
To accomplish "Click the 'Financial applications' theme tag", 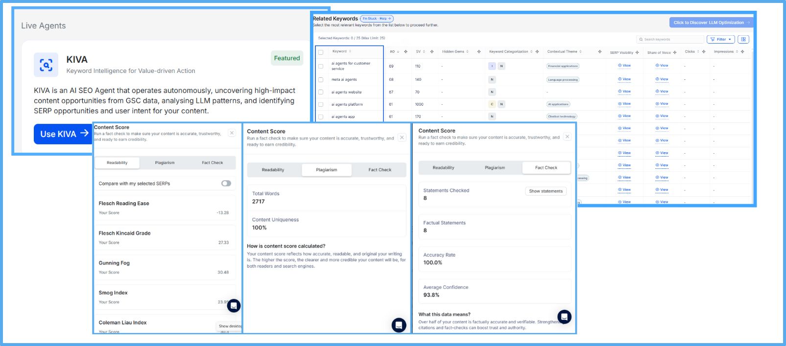I will tap(563, 66).
